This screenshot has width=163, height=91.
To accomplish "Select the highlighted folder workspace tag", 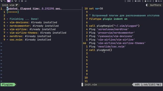I will [x=9, y=1].
